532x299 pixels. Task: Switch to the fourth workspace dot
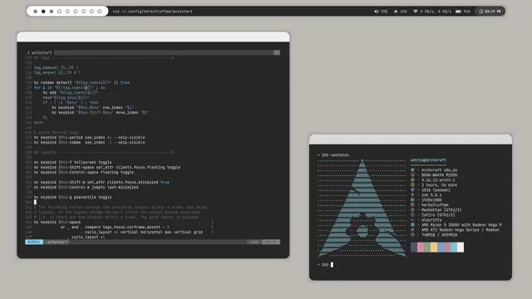click(x=59, y=11)
